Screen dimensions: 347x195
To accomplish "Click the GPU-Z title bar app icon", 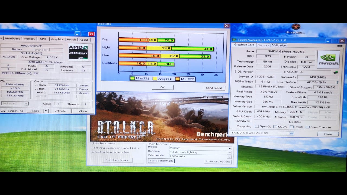I will 234,40.
